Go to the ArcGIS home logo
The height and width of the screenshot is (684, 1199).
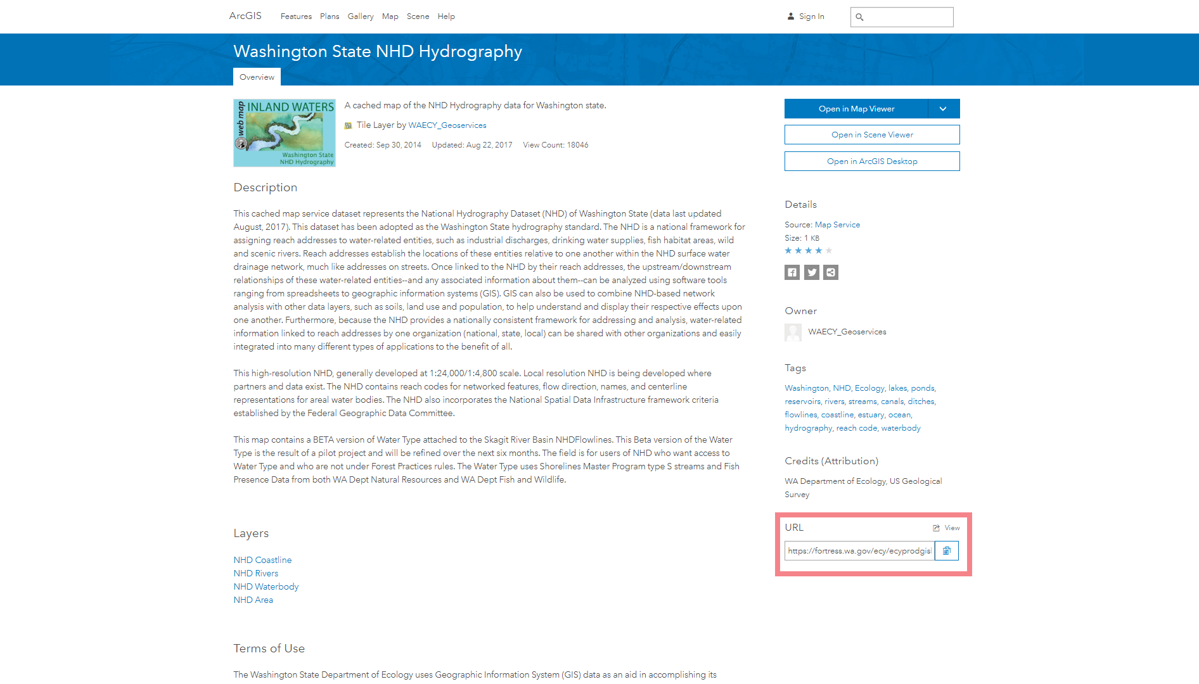(x=245, y=16)
